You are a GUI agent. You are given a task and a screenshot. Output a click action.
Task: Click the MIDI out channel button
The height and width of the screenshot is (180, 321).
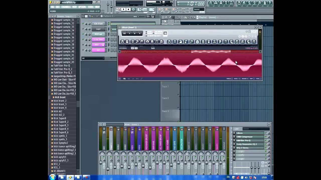click(x=98, y=34)
